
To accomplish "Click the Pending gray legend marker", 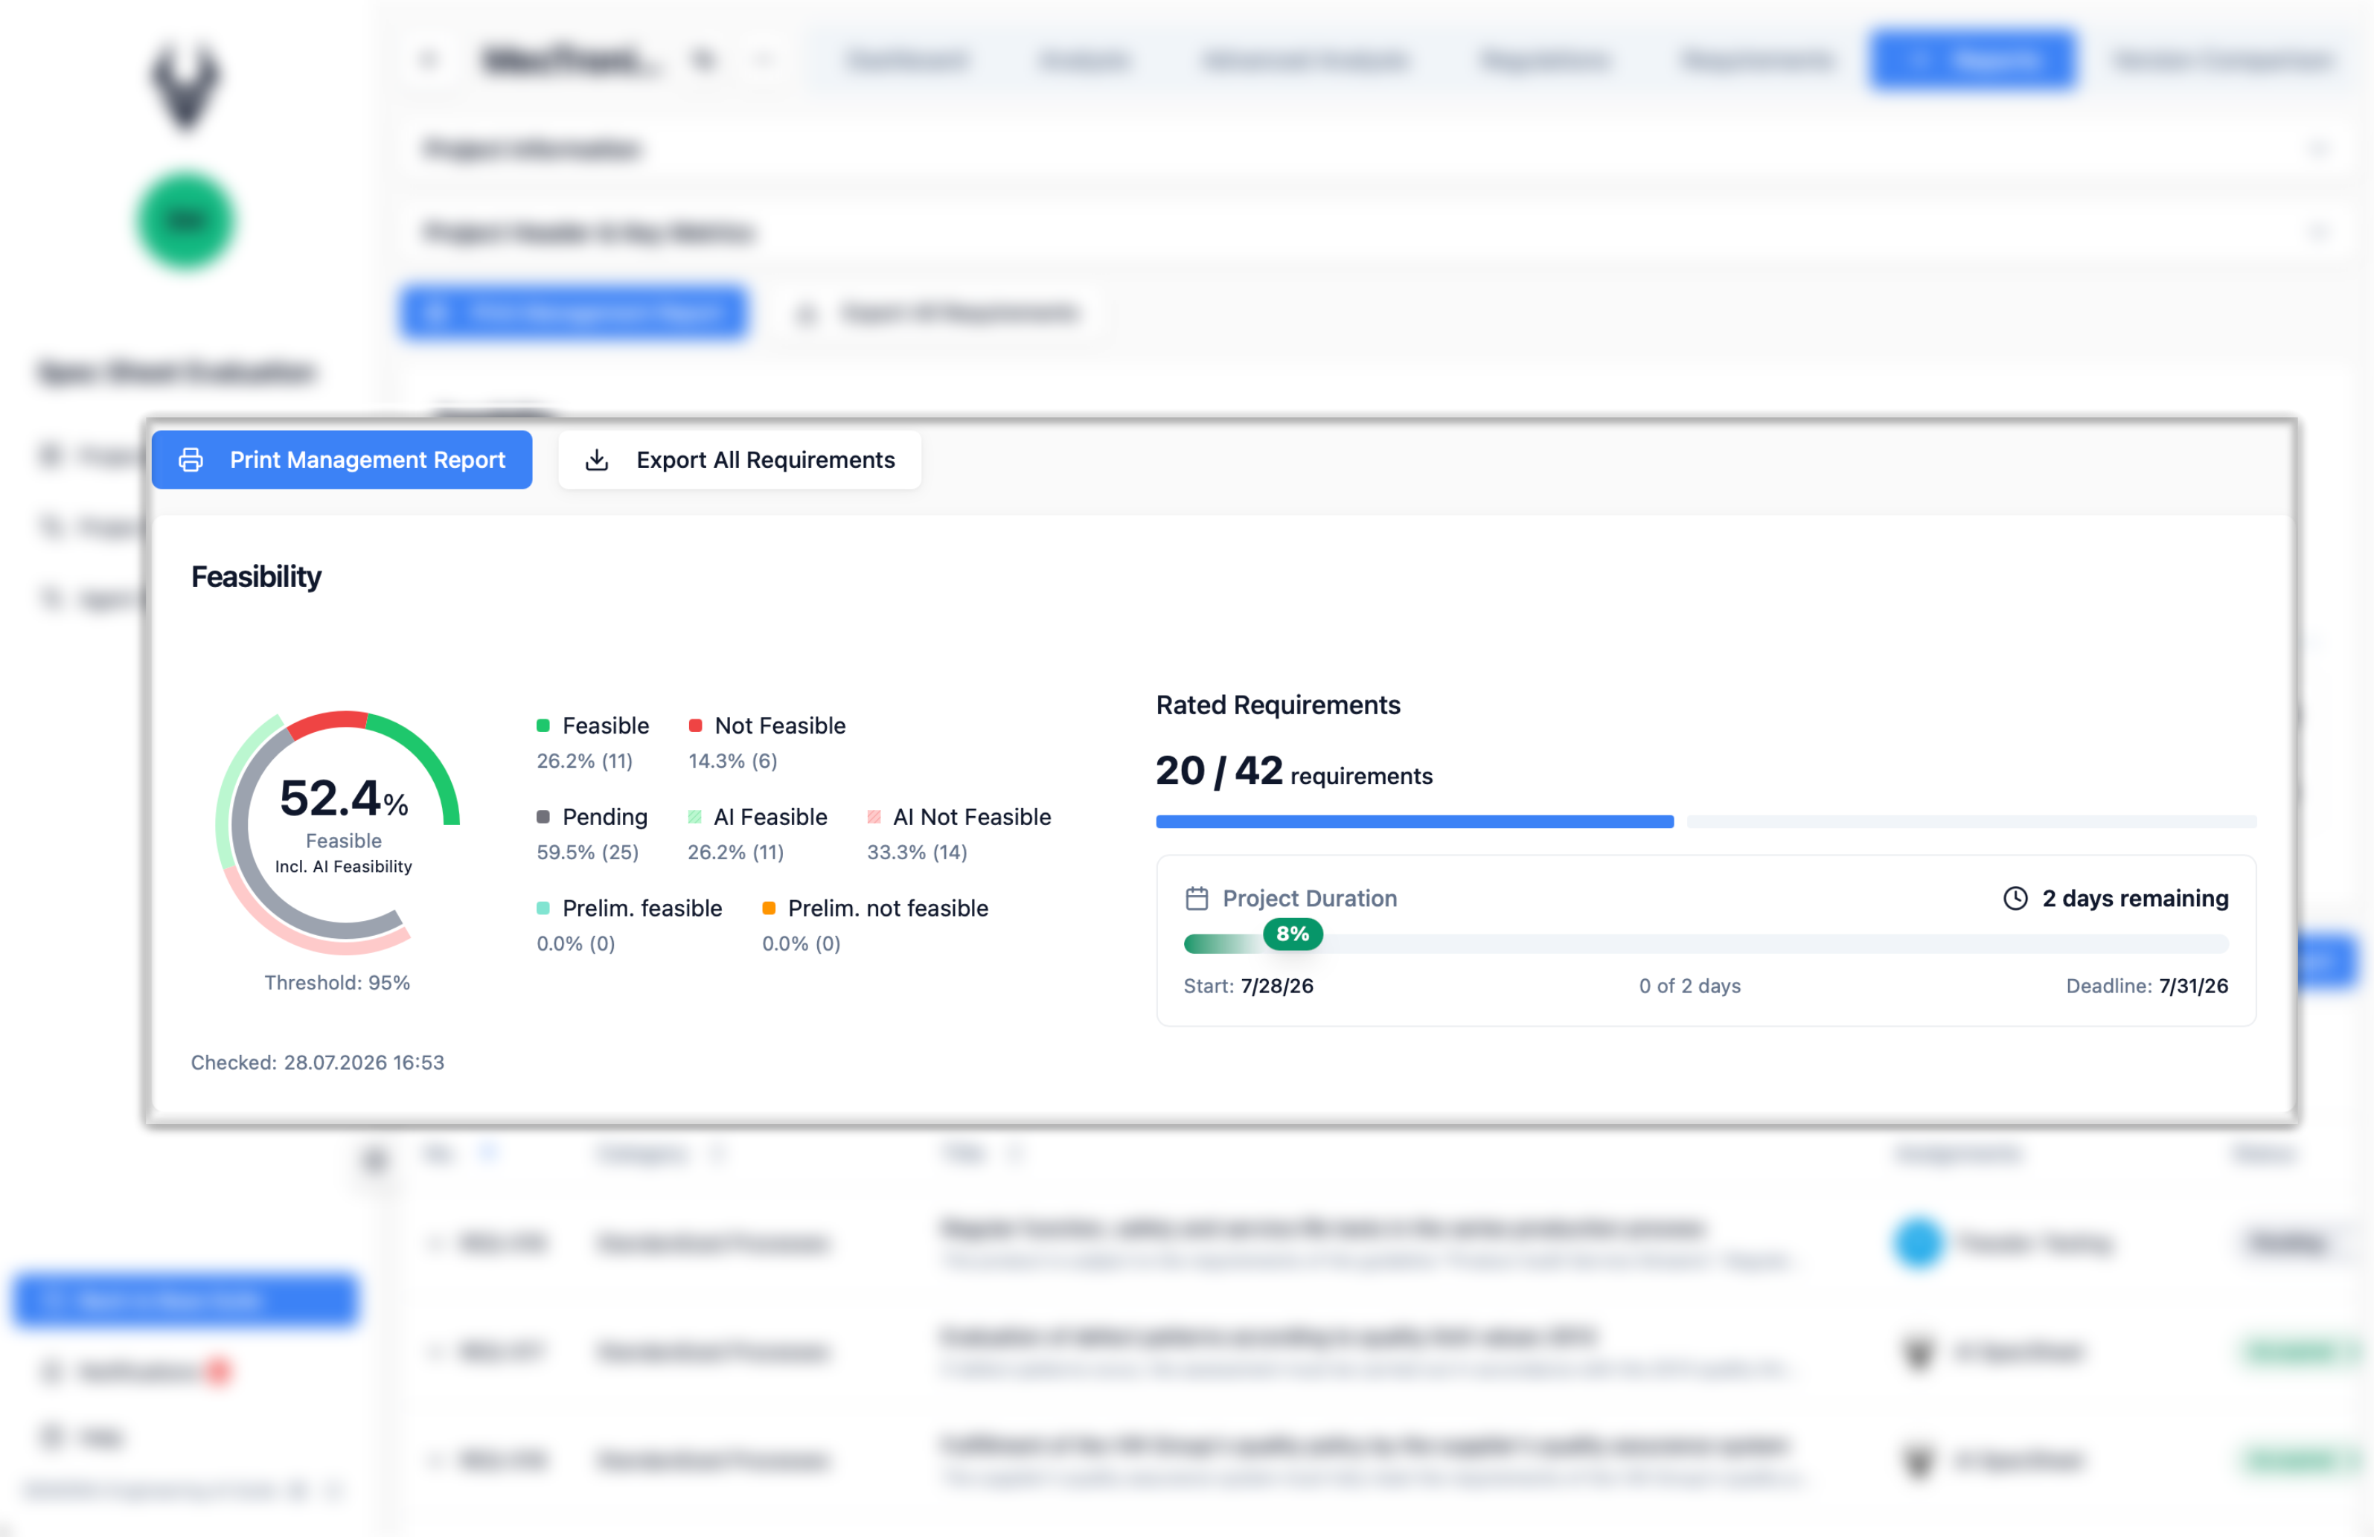I will pyautogui.click(x=543, y=817).
